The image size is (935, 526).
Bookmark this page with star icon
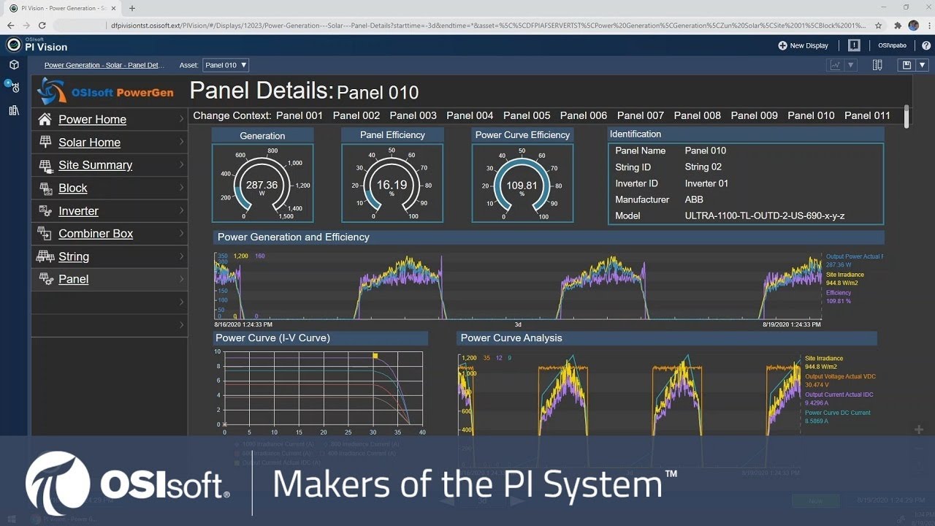click(x=878, y=25)
